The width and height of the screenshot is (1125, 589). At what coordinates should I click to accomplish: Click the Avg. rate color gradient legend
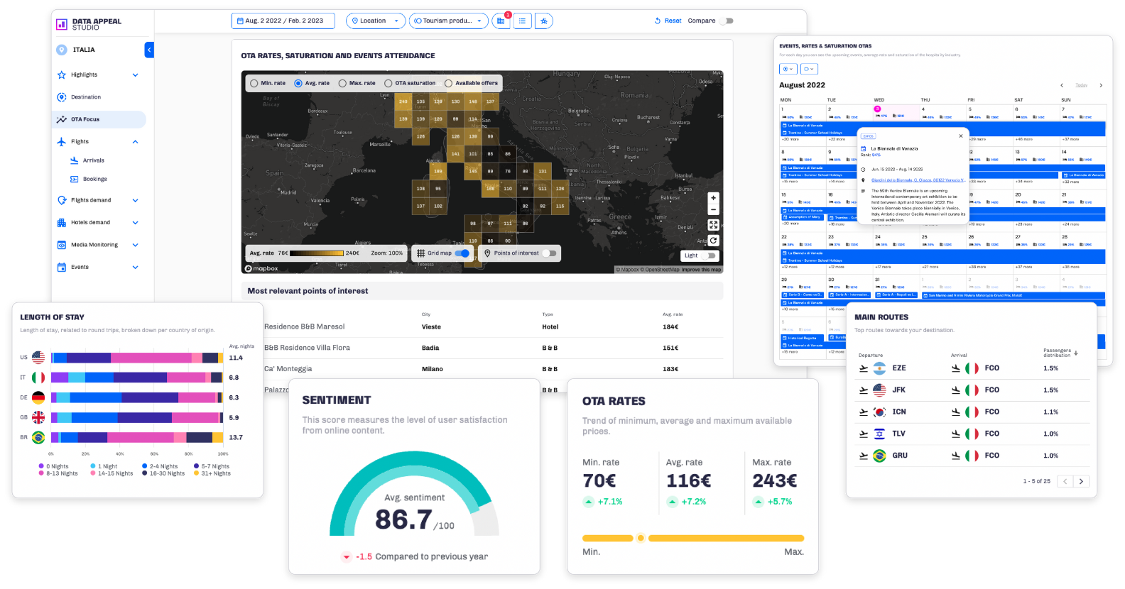(x=317, y=253)
